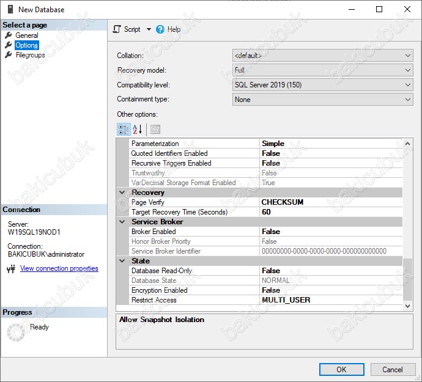This screenshot has width=422, height=382.
Task: Select the Encryption Enabled row
Action: click(265, 290)
